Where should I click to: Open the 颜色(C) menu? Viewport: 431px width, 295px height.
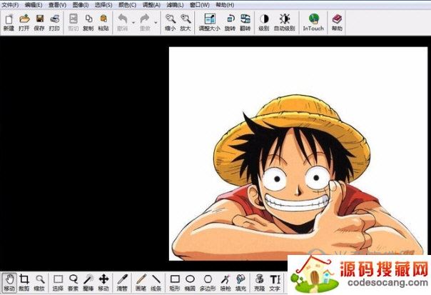(x=127, y=5)
